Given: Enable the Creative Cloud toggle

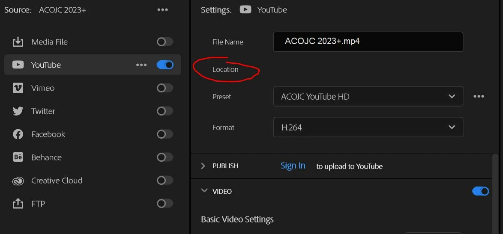Looking at the screenshot, I should 165,180.
